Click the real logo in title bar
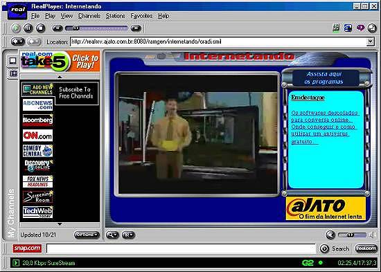The height and width of the screenshot is (272, 381). [17, 11]
